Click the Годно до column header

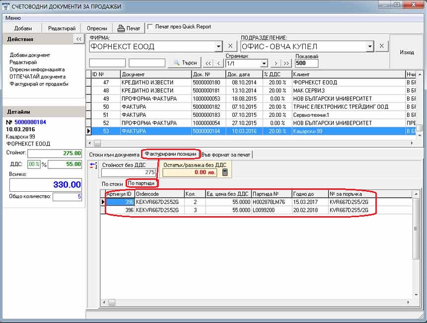(310, 194)
